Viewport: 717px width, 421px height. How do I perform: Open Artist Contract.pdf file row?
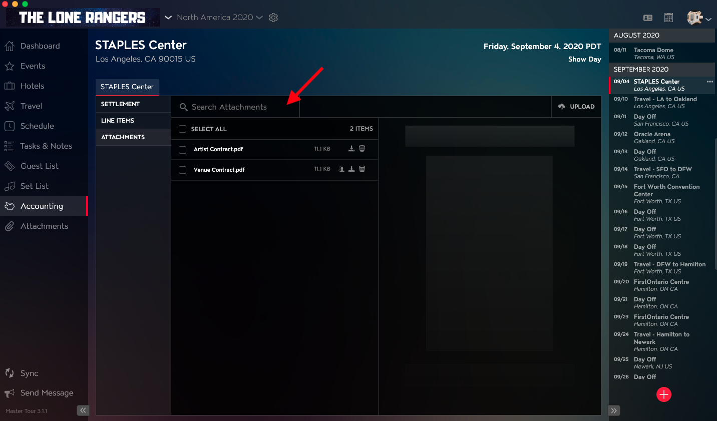[274, 149]
